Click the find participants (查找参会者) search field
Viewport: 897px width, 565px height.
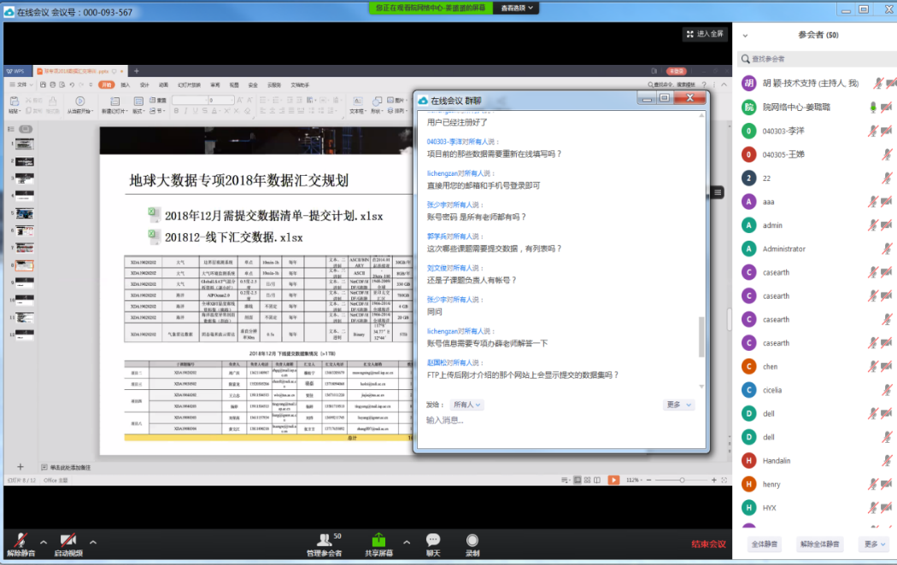coord(816,59)
